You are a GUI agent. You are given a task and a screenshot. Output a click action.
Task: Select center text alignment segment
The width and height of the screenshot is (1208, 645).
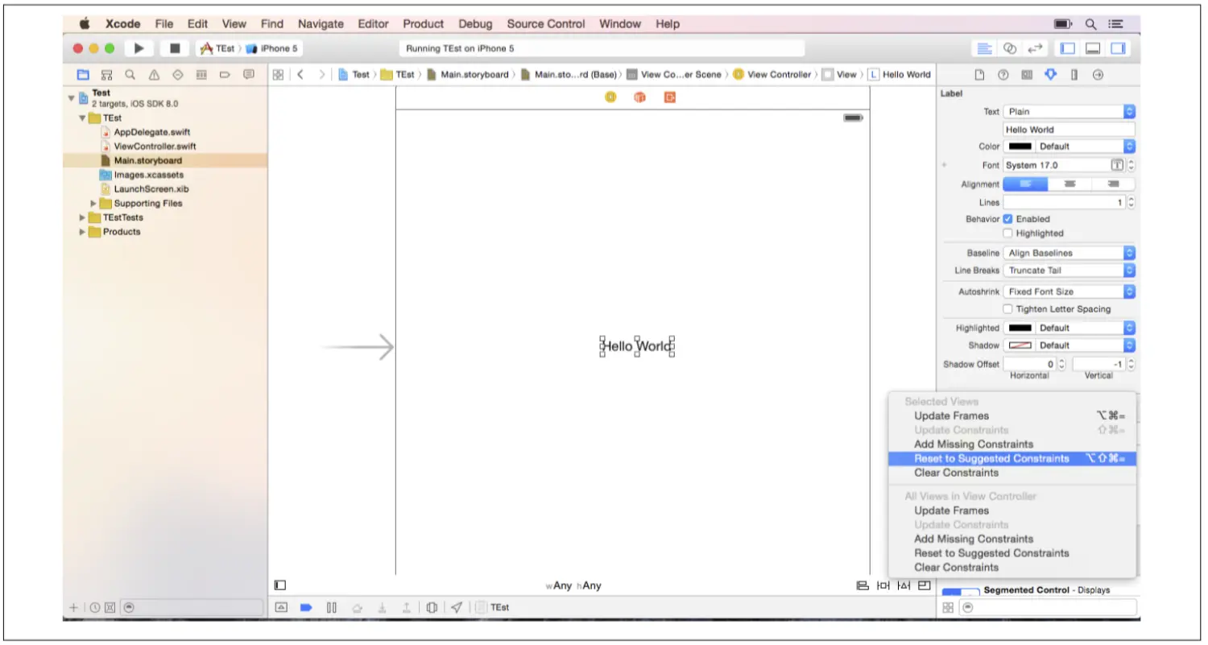click(x=1069, y=184)
